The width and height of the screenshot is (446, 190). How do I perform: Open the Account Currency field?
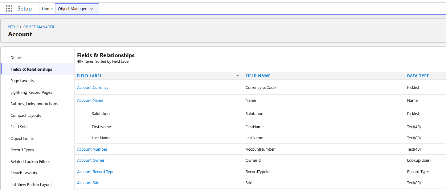pyautogui.click(x=93, y=88)
